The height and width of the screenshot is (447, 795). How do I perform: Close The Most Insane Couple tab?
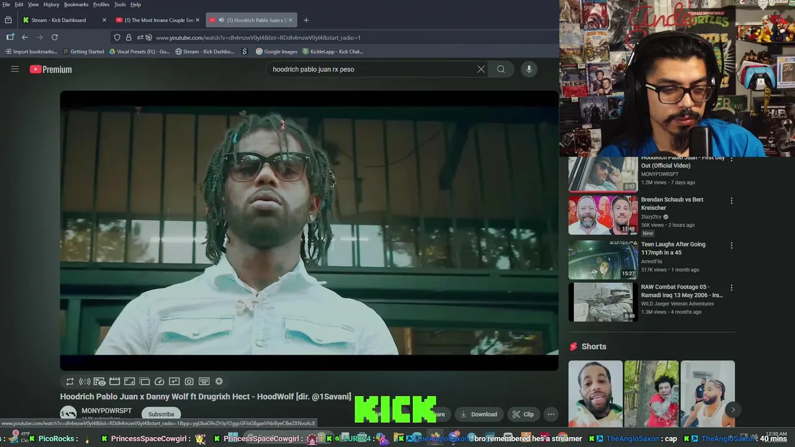click(x=198, y=20)
